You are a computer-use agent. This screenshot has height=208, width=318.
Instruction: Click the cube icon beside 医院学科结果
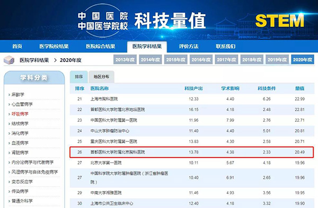(x=9, y=60)
